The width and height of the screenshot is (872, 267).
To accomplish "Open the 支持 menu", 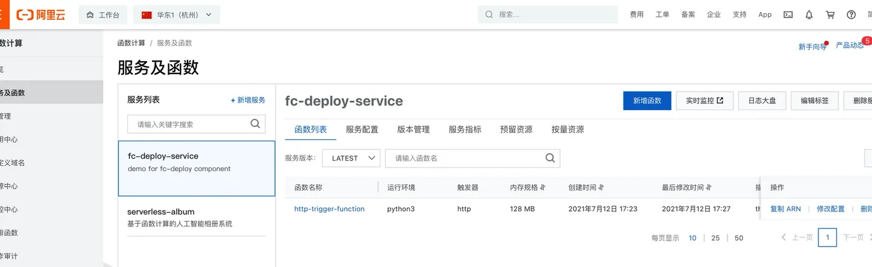I will (739, 14).
